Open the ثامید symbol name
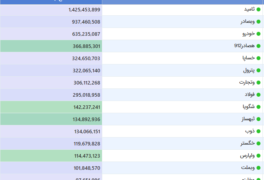 tap(249, 9)
